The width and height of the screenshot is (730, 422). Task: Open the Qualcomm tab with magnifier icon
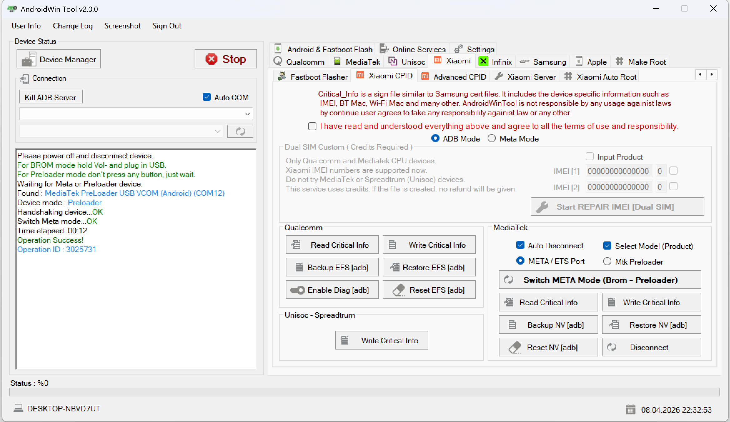coord(298,62)
